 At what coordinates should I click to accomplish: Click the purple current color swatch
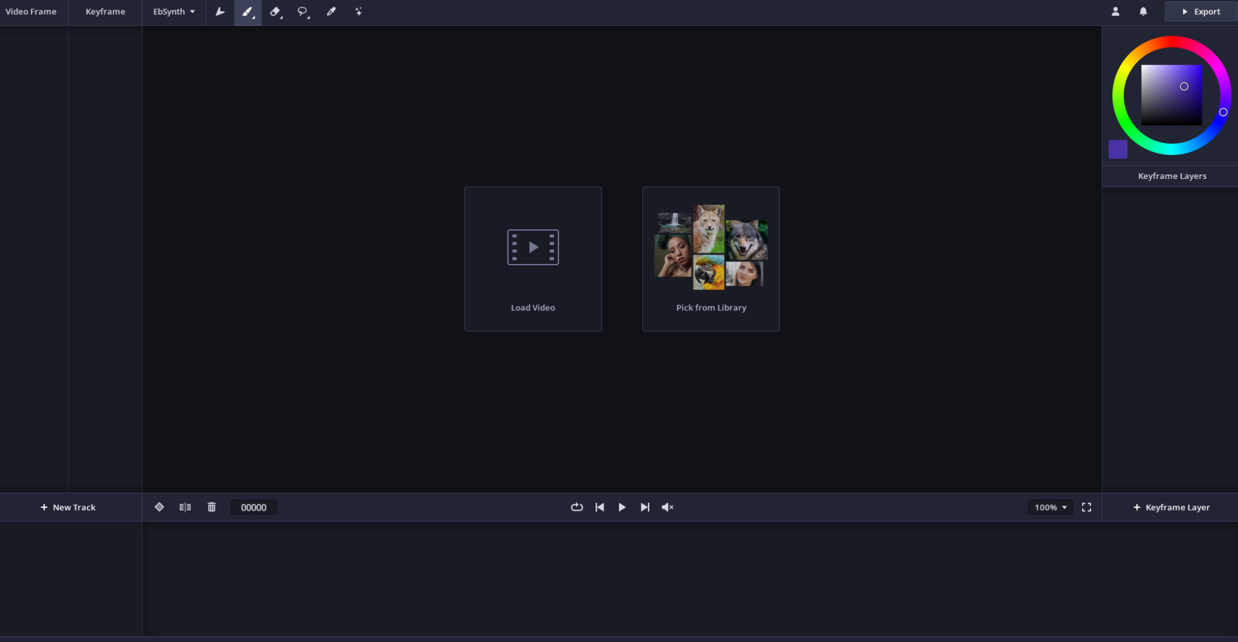tap(1118, 149)
